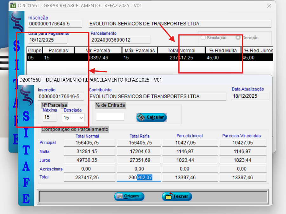286x214 pixels.
Task: Click the Data para Pagamento date field
Action: pos(48,40)
